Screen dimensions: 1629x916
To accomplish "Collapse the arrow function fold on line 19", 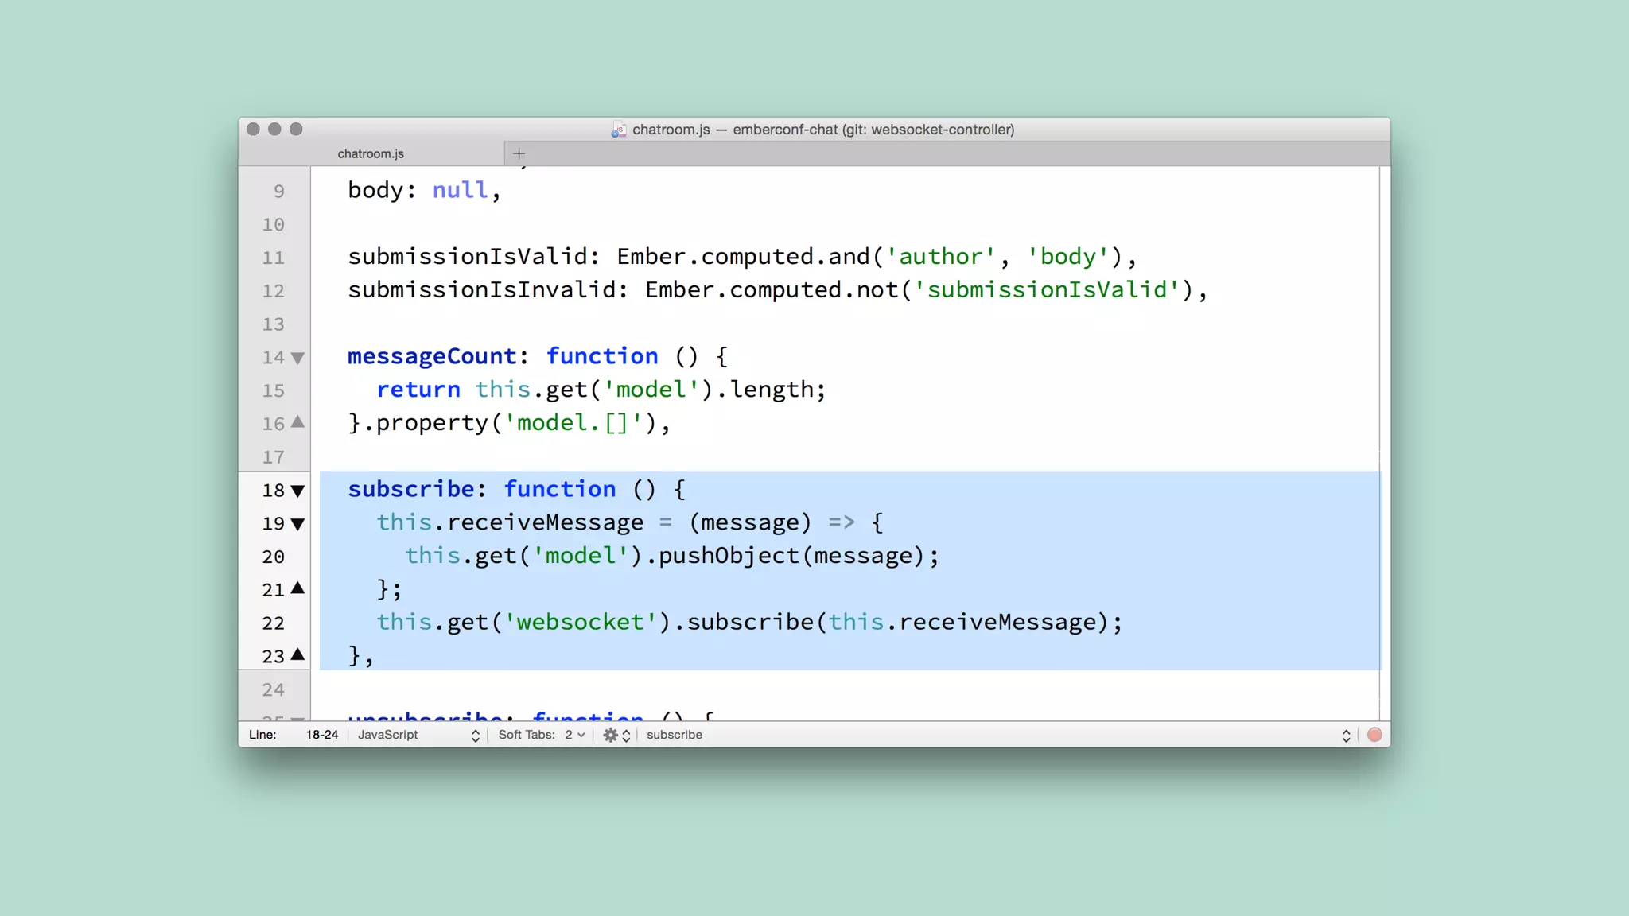I will coord(297,524).
